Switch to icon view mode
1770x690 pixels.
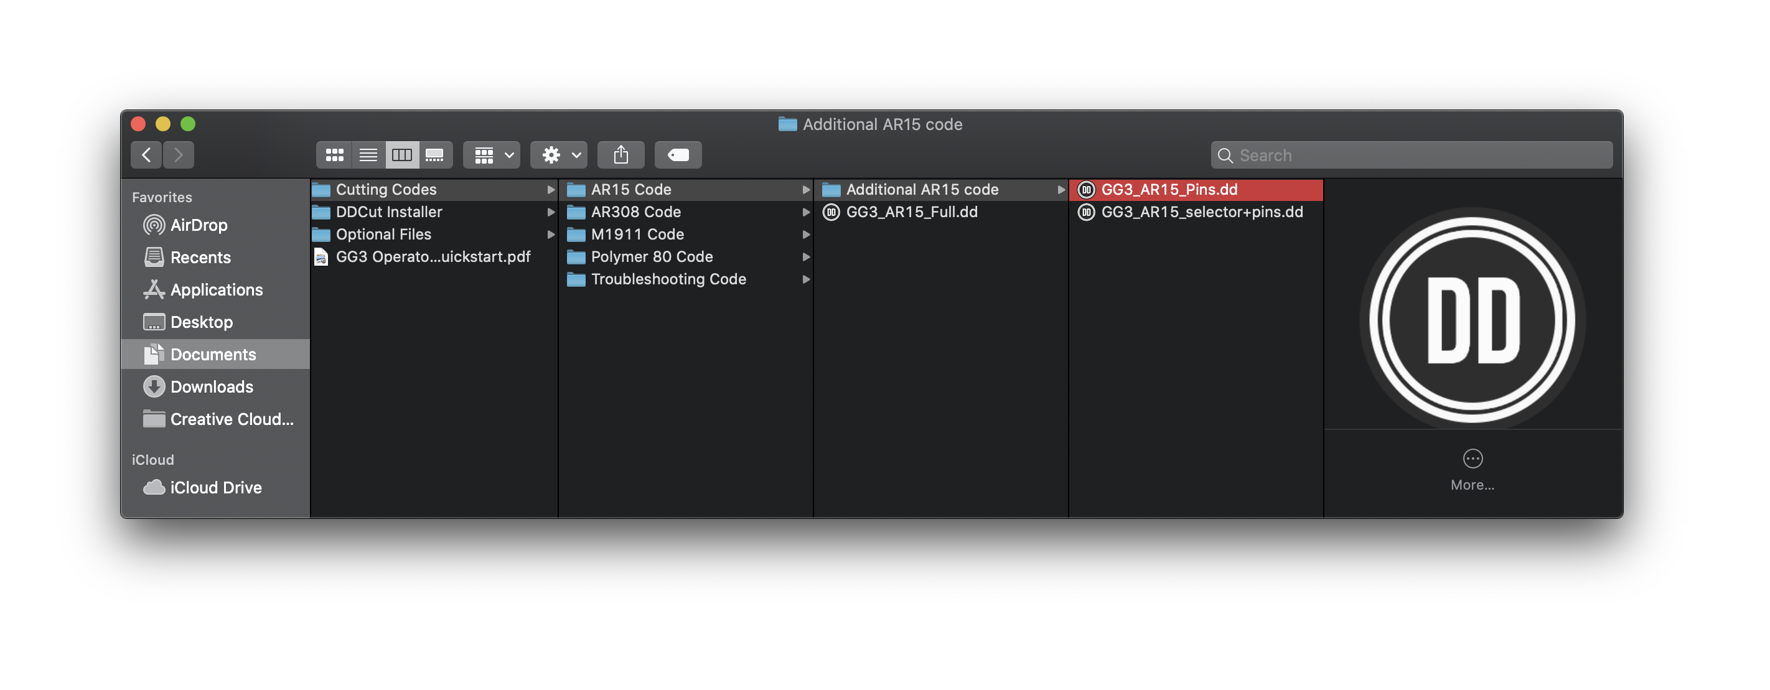point(335,156)
